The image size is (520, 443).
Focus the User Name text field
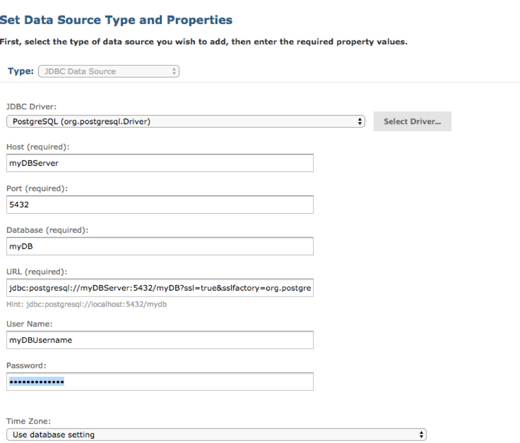pos(160,340)
